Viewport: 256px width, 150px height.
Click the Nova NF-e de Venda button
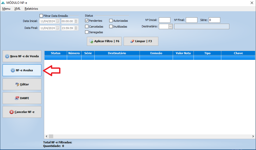pos(22,56)
